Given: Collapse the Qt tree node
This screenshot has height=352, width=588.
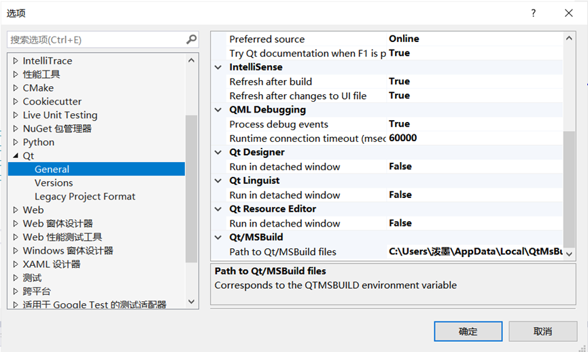Looking at the screenshot, I should tap(16, 155).
